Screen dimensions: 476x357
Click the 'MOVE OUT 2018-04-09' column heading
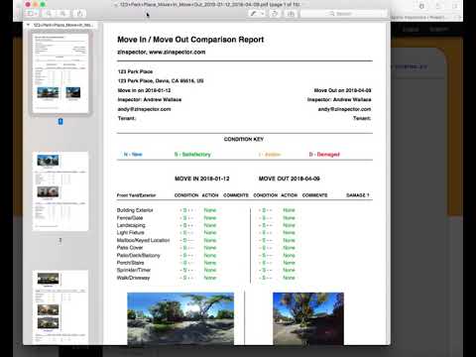pos(290,178)
